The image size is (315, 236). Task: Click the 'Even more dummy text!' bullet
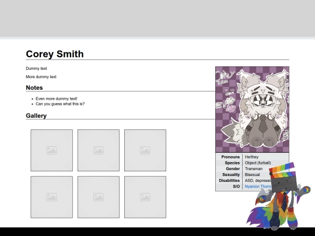(57, 98)
